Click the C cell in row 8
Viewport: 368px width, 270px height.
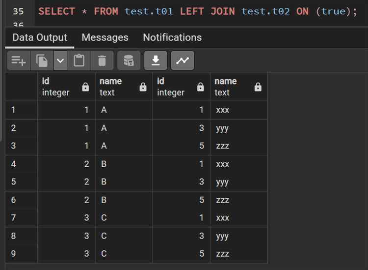point(124,236)
